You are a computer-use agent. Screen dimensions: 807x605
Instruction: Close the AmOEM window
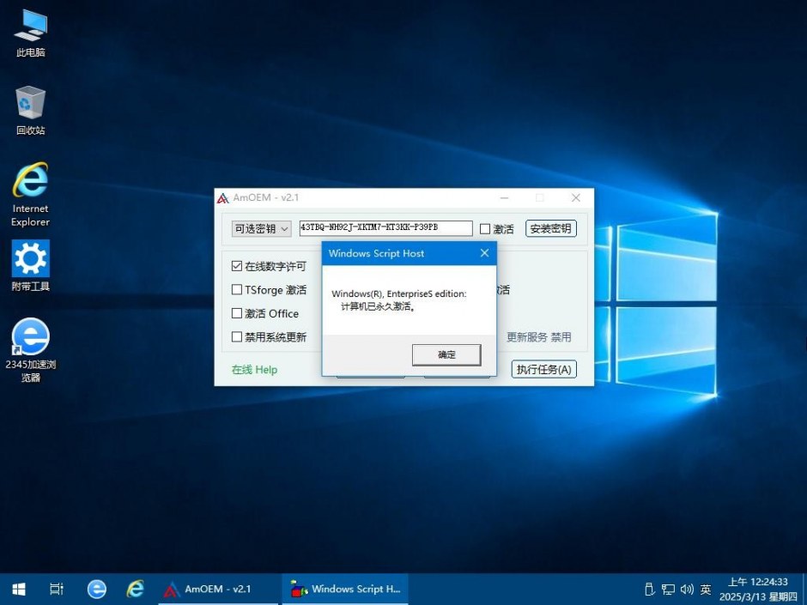click(576, 197)
